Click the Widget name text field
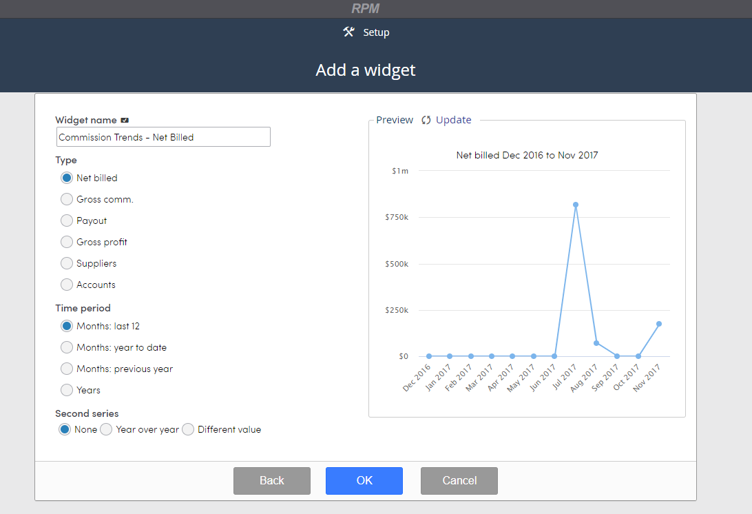 pyautogui.click(x=163, y=137)
